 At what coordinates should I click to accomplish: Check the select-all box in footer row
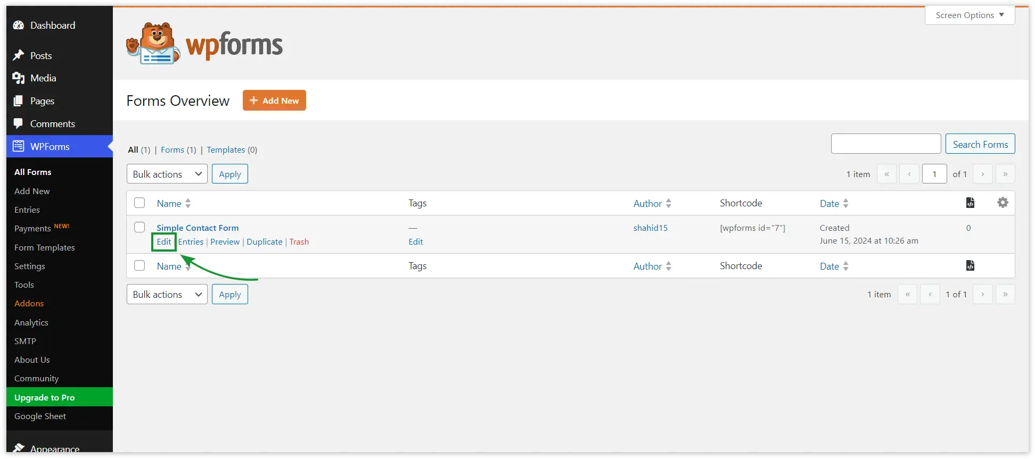point(139,265)
